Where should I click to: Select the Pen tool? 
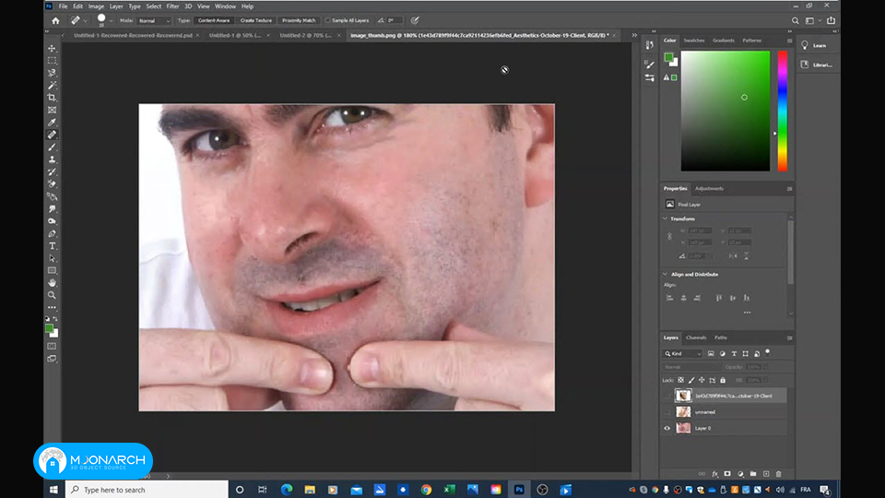pos(52,233)
